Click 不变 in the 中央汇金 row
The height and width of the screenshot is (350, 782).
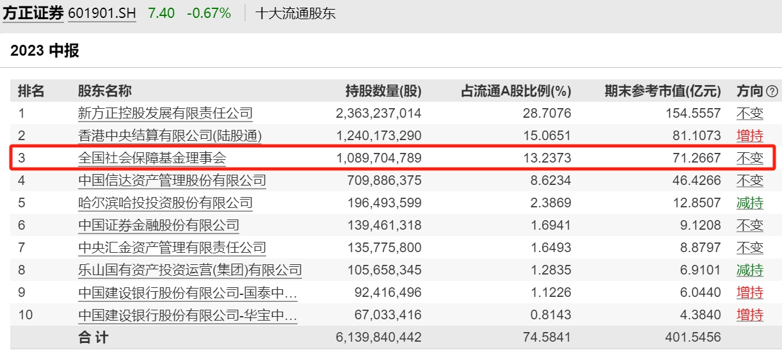coord(750,248)
